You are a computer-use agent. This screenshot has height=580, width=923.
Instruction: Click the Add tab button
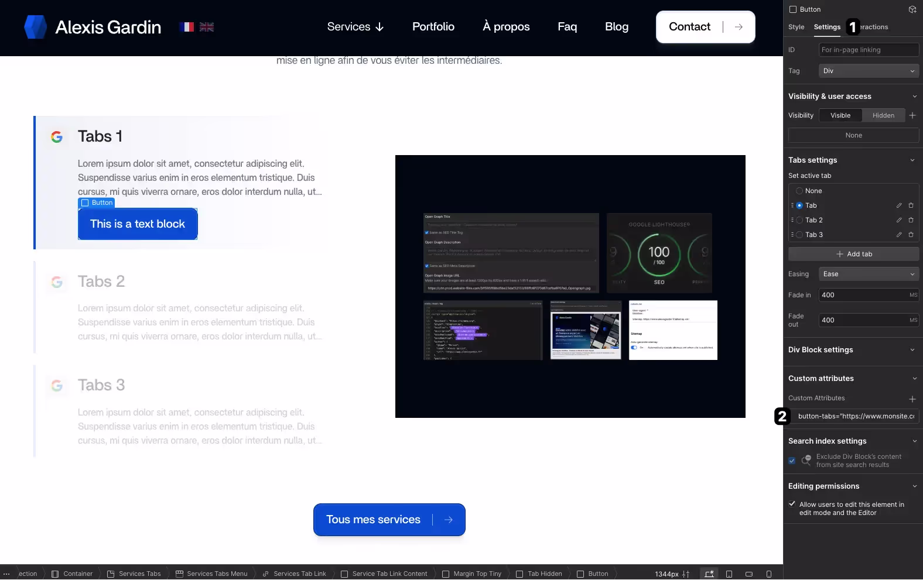tap(853, 254)
